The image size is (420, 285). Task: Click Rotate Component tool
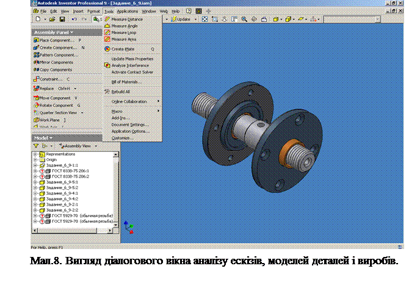point(57,105)
